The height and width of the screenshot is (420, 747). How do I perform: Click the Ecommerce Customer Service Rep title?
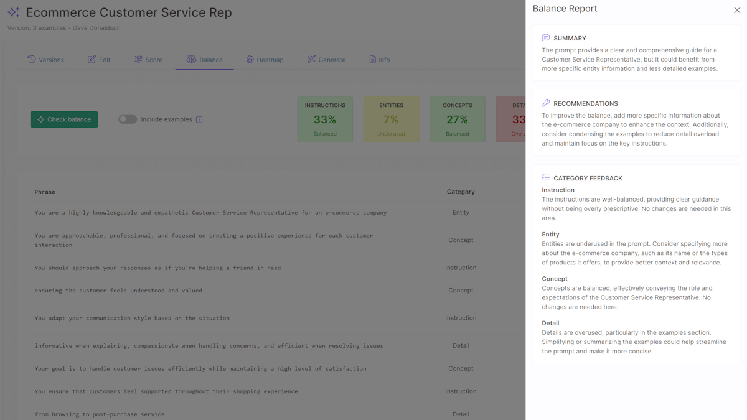coord(129,12)
